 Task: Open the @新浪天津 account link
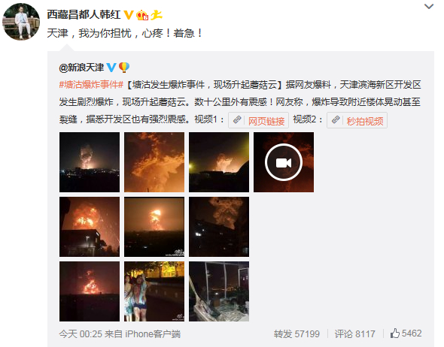81,68
